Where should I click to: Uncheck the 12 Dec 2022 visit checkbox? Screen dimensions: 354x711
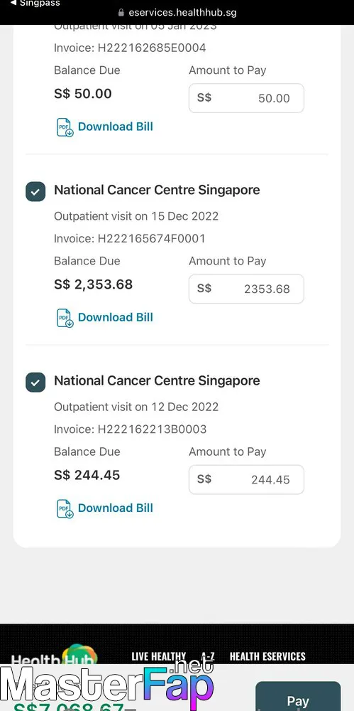35,383
